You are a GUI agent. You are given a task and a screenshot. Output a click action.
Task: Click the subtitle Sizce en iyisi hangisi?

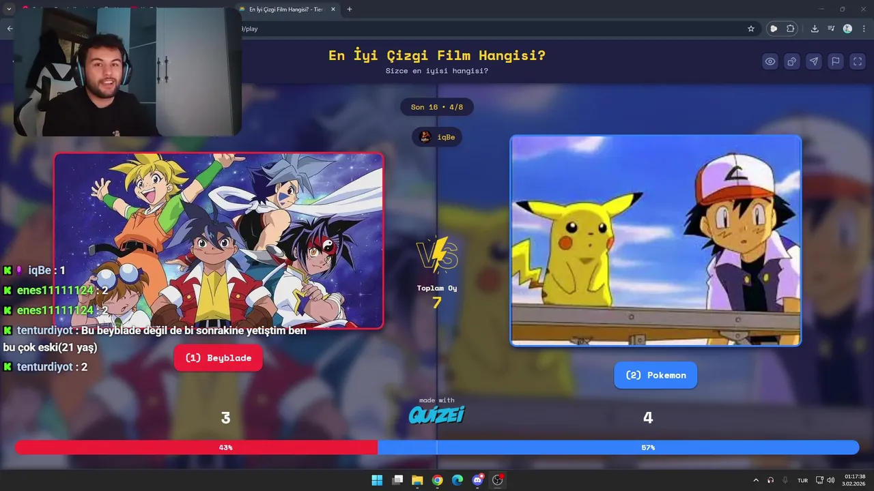437,71
